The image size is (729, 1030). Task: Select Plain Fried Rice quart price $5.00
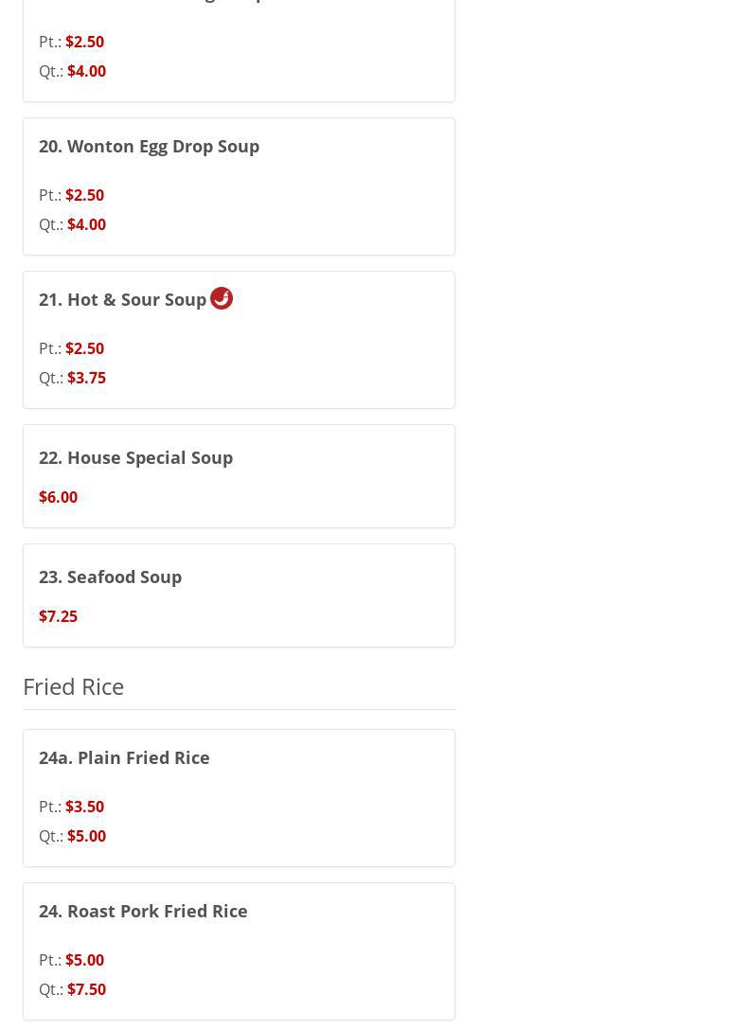click(x=86, y=836)
